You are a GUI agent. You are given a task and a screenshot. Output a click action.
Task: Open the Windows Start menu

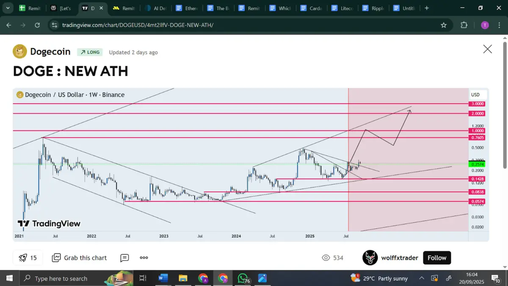click(x=9, y=278)
